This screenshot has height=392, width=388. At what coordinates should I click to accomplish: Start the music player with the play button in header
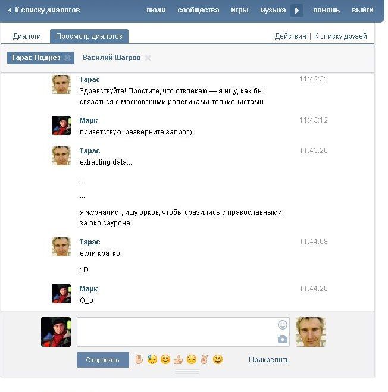(x=297, y=11)
